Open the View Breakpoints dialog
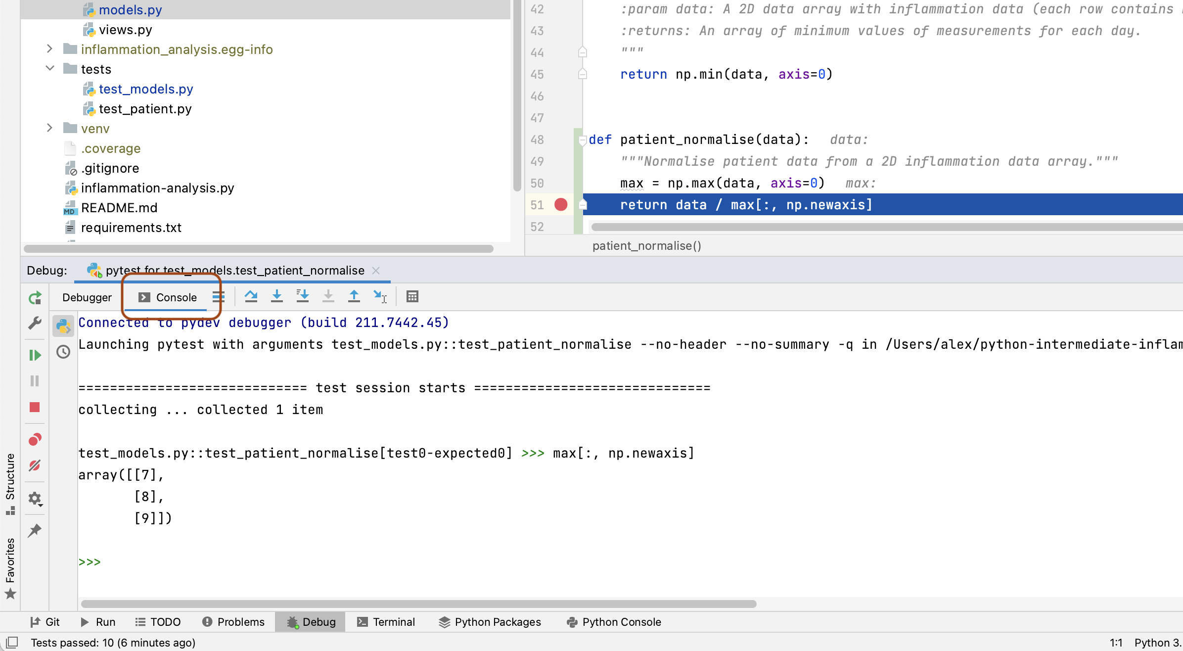The width and height of the screenshot is (1183, 651). pos(35,439)
